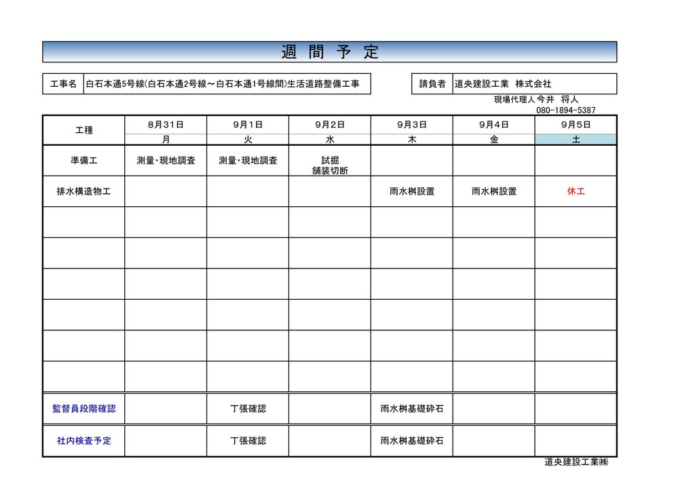Screen dimensions: 695x491
Task: Click the 8月31日 date header
Action: tap(166, 125)
